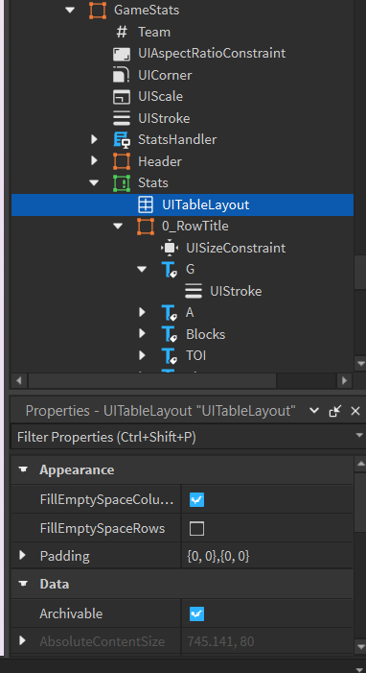Select the Team item
The width and height of the screenshot is (366, 673).
[x=154, y=33]
